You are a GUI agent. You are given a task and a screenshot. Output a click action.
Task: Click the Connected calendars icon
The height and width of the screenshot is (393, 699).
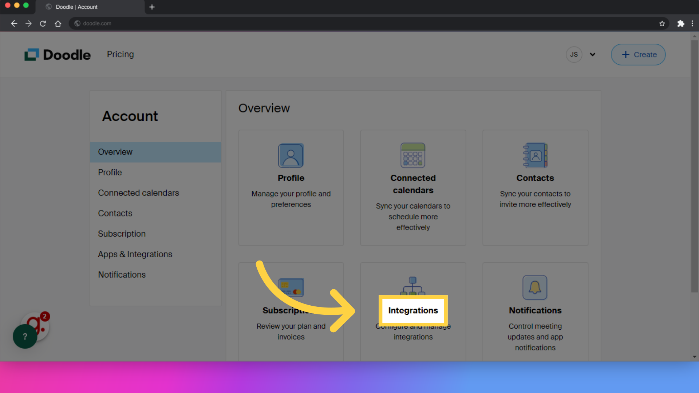413,155
